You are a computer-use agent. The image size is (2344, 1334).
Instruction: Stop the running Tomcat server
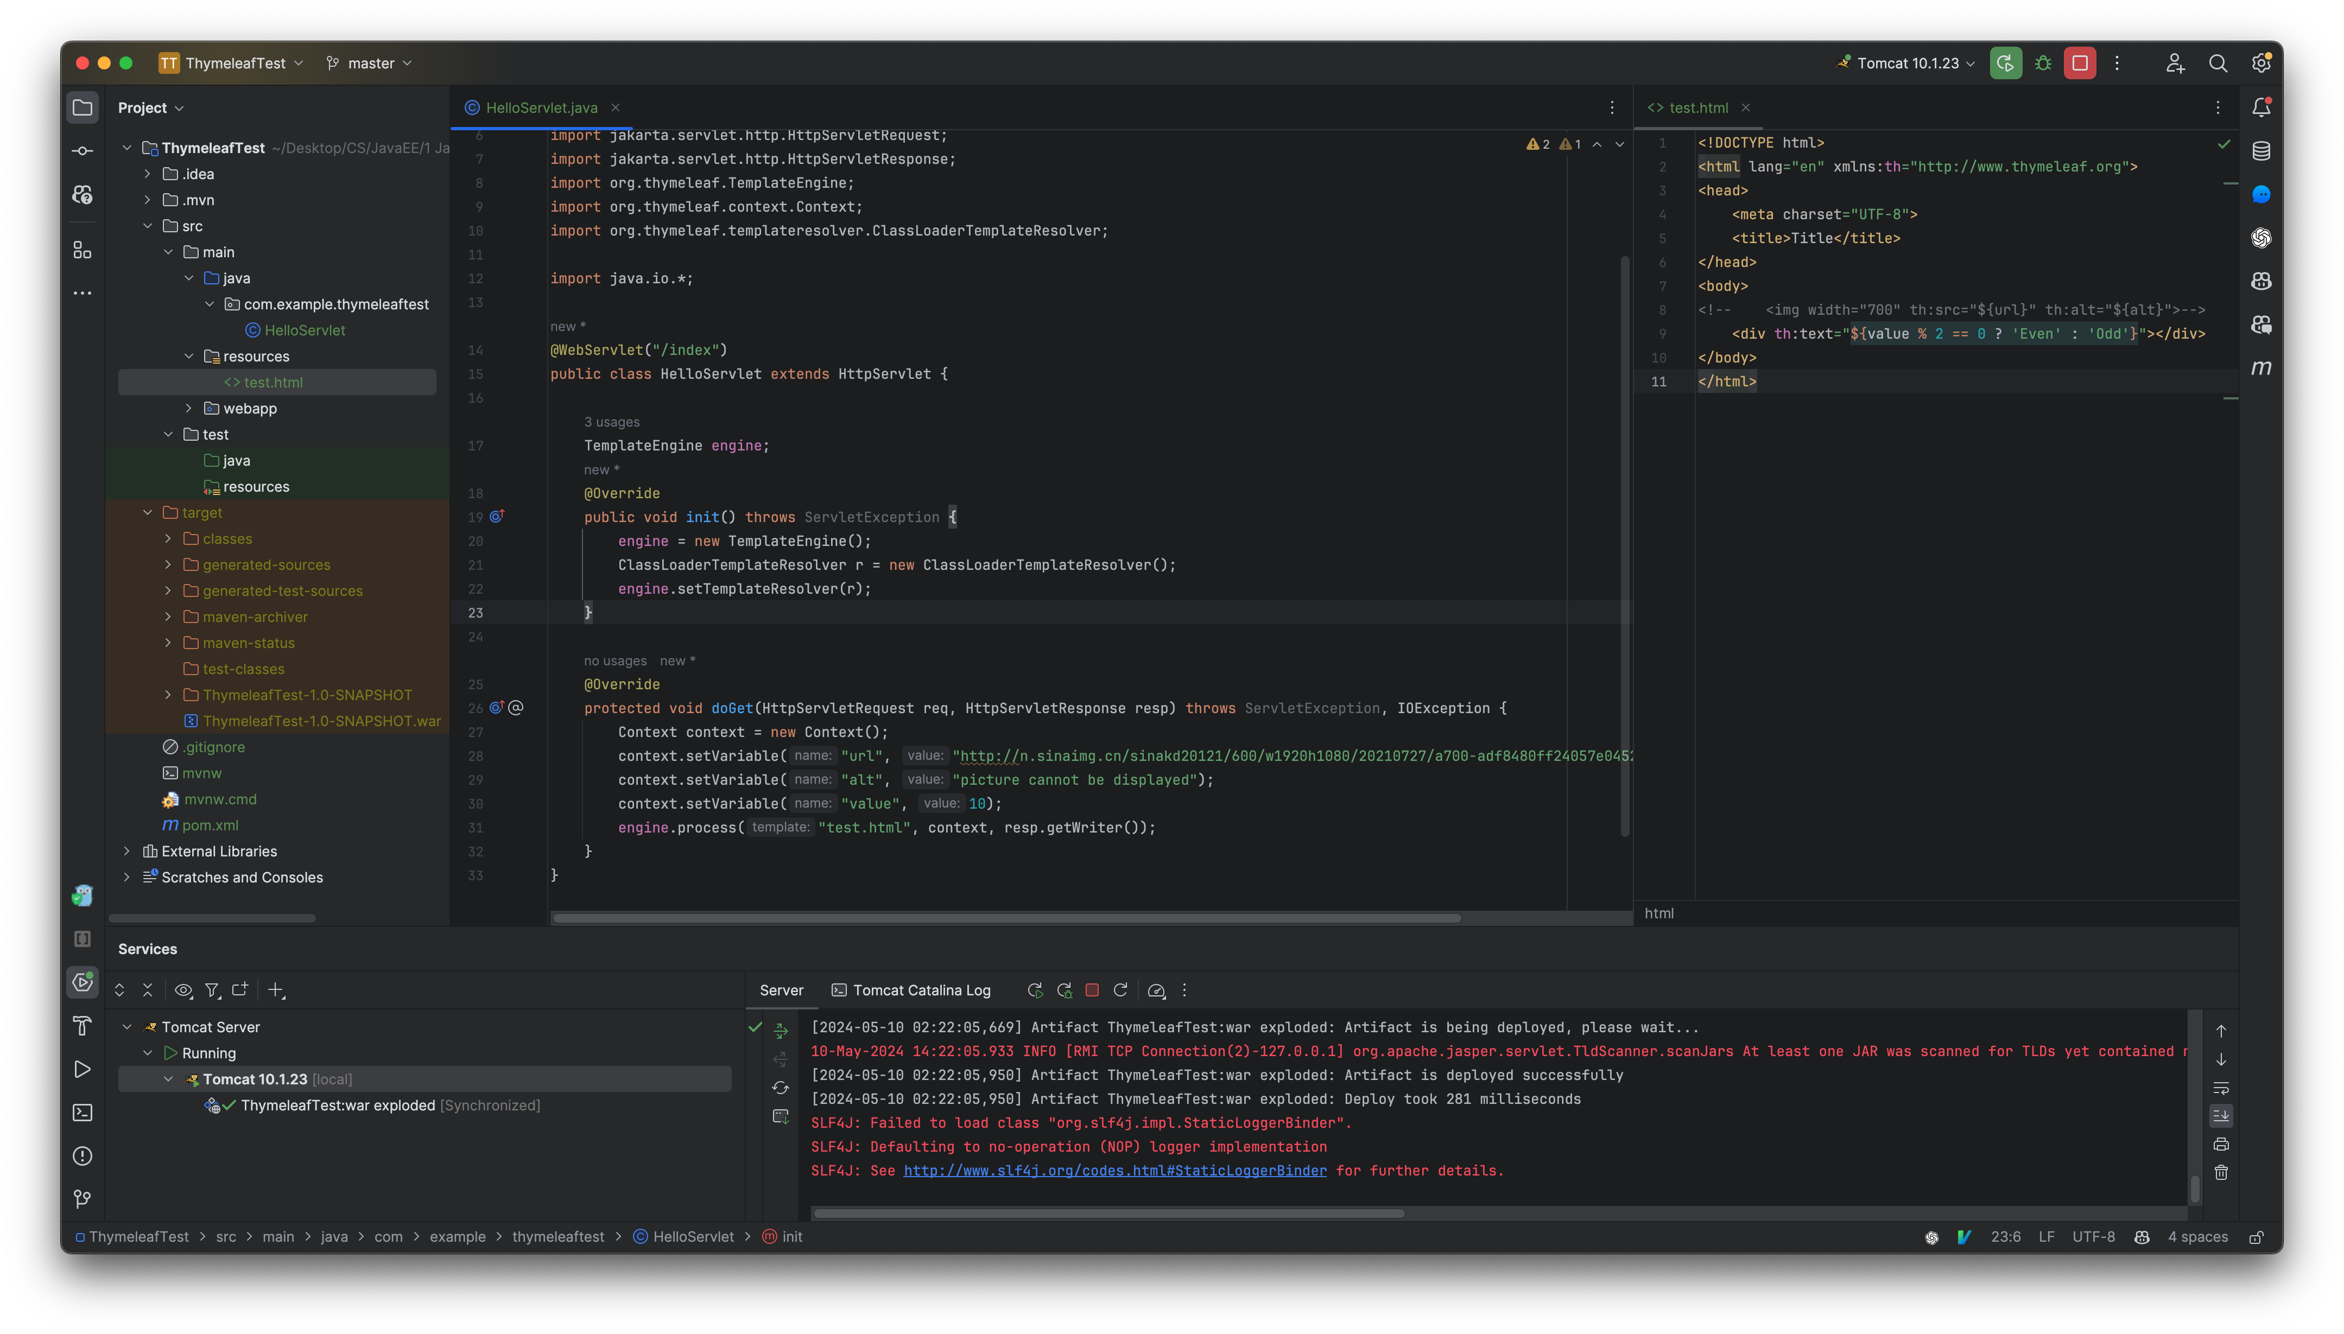(x=2079, y=62)
